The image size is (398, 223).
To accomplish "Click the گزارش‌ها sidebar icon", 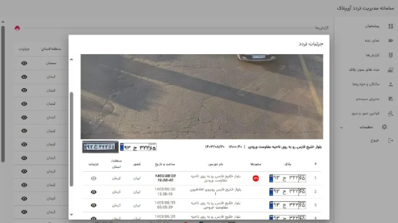I will click(390, 55).
